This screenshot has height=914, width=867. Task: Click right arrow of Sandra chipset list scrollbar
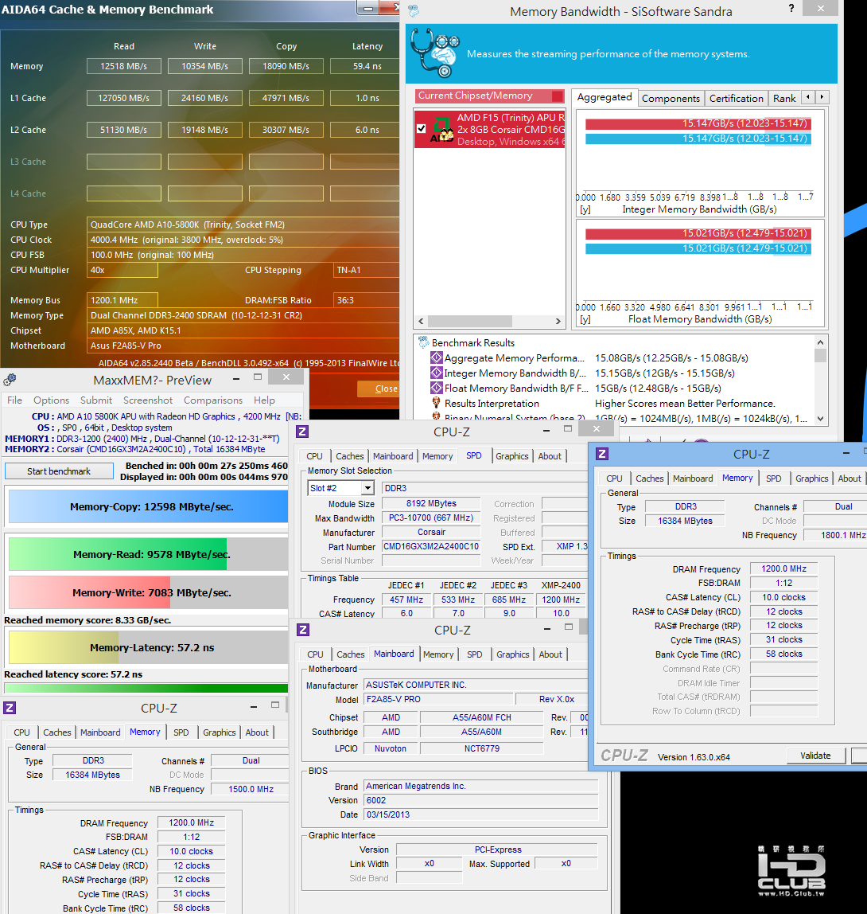click(x=558, y=321)
